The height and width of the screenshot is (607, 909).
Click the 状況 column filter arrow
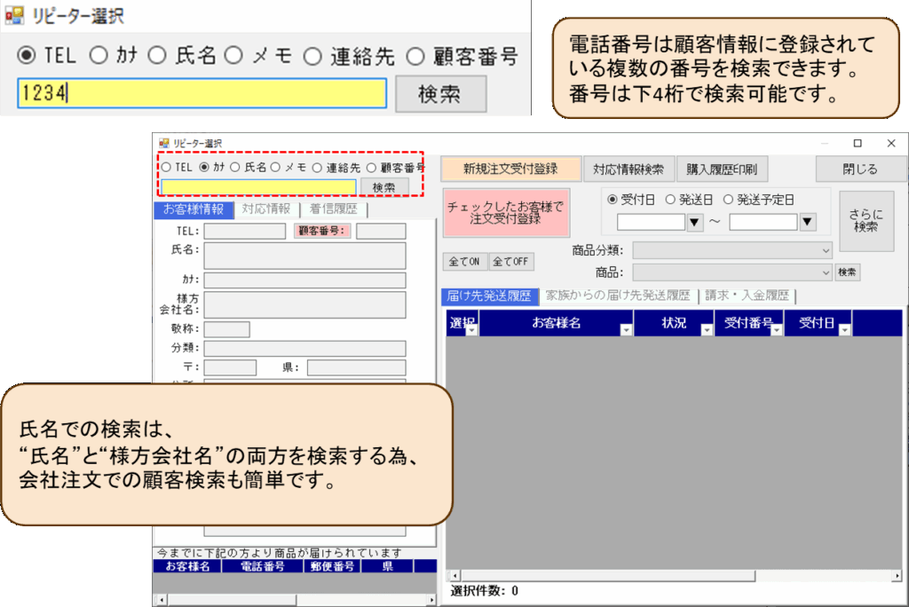[707, 329]
